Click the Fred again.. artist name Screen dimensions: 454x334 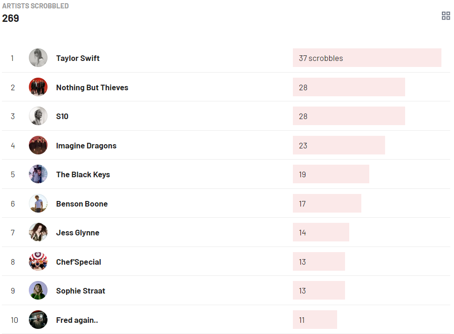77,320
